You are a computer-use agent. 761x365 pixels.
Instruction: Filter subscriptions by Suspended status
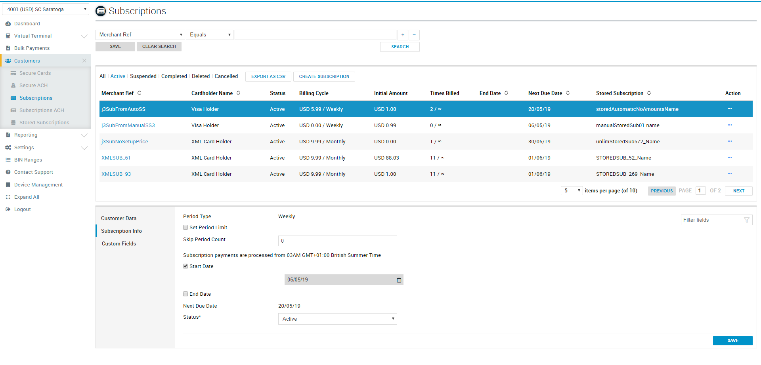pyautogui.click(x=143, y=76)
